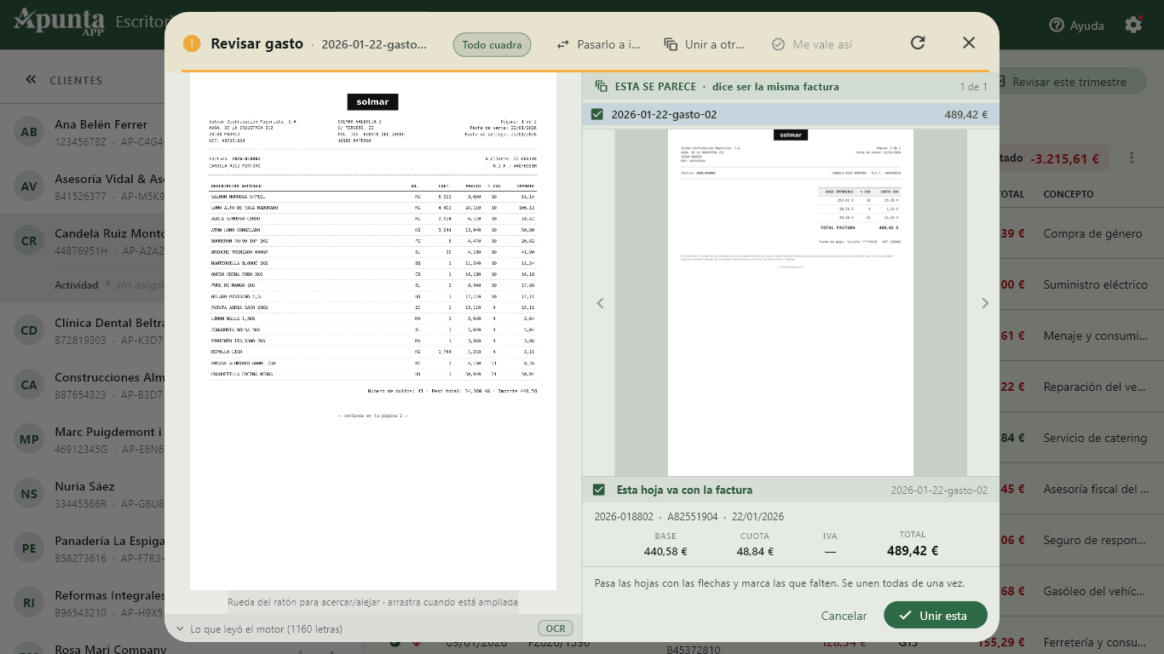Click Revisar este trimestre behind the dialog
Screen dimensions: 1164x654
1070,82
